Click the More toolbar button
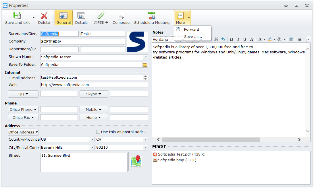 (x=180, y=18)
